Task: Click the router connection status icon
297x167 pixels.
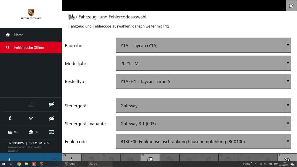Action: tap(31, 104)
